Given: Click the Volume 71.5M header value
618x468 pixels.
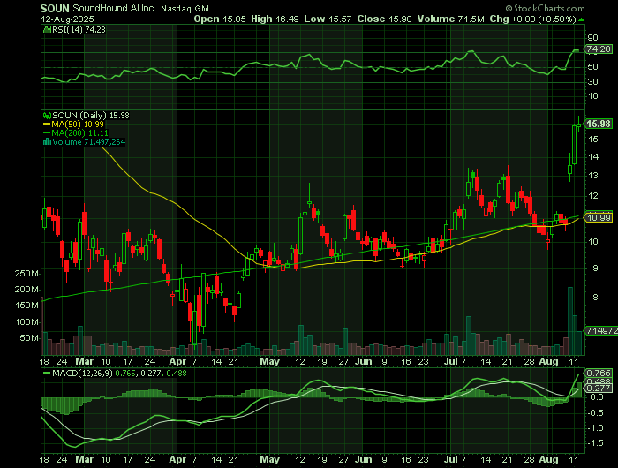Looking at the screenshot, I should [x=451, y=19].
